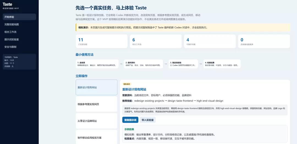Image resolution: width=297 pixels, height=144 pixels.
Task: Click the 4 可操作场景 stat card
Action: click(x=210, y=41)
